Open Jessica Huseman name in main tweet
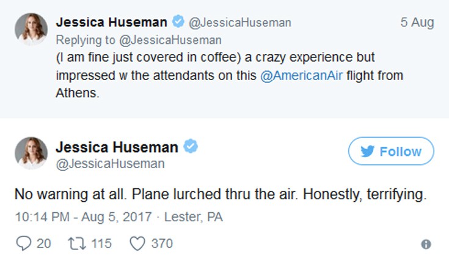This screenshot has width=449, height=258. pos(117,147)
